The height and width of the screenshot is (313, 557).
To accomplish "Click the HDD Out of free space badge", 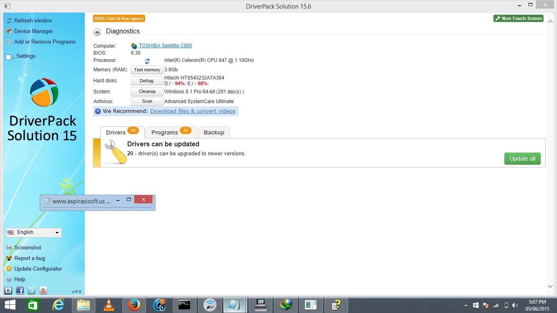I will pyautogui.click(x=119, y=18).
